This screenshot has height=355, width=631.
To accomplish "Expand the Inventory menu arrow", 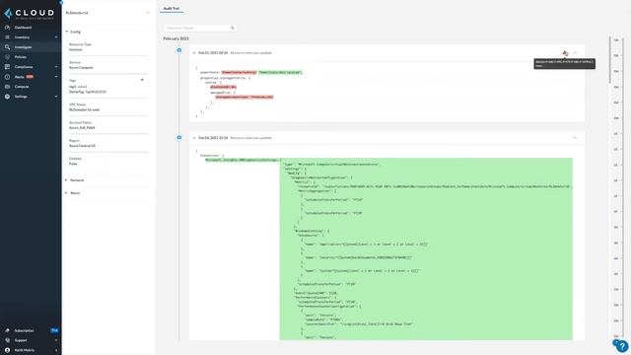I will (x=56, y=37).
